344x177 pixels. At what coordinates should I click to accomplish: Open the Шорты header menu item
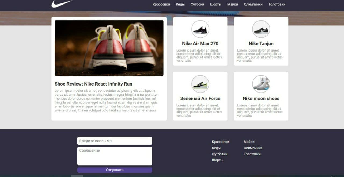coord(216,4)
